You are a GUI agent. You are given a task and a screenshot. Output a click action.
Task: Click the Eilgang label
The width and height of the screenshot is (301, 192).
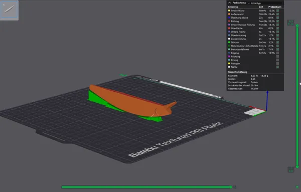(235, 53)
